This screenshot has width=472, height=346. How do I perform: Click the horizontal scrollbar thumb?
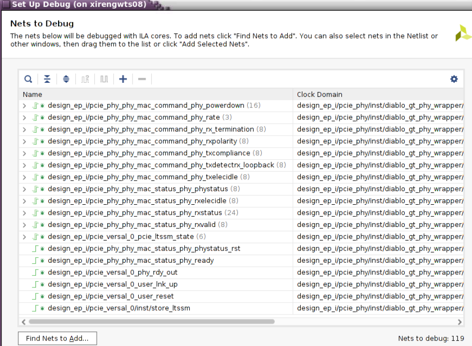click(x=152, y=322)
